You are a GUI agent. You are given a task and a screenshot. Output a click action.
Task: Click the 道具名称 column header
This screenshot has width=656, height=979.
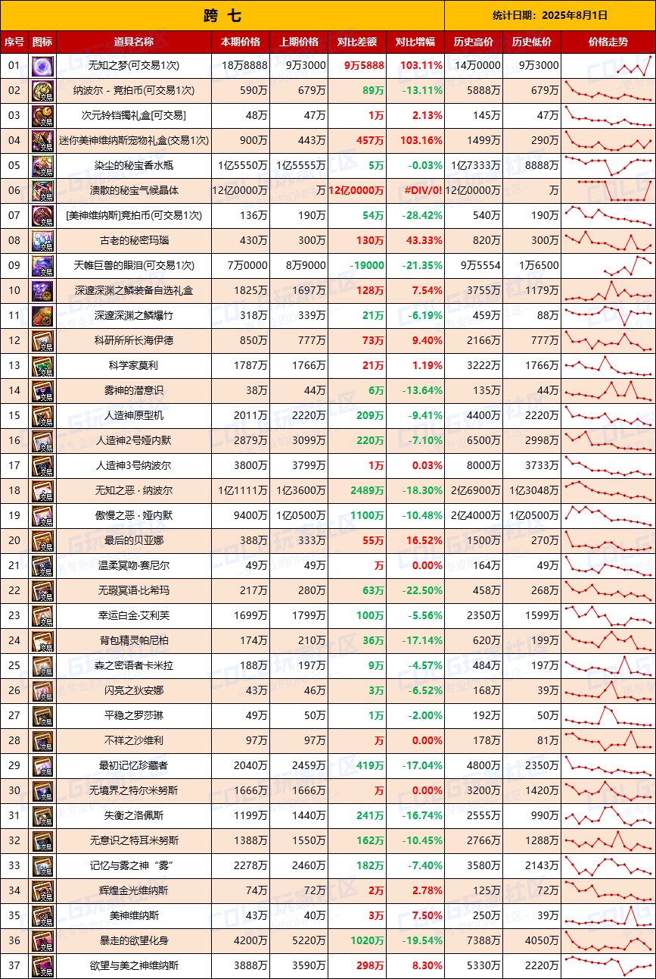click(134, 42)
